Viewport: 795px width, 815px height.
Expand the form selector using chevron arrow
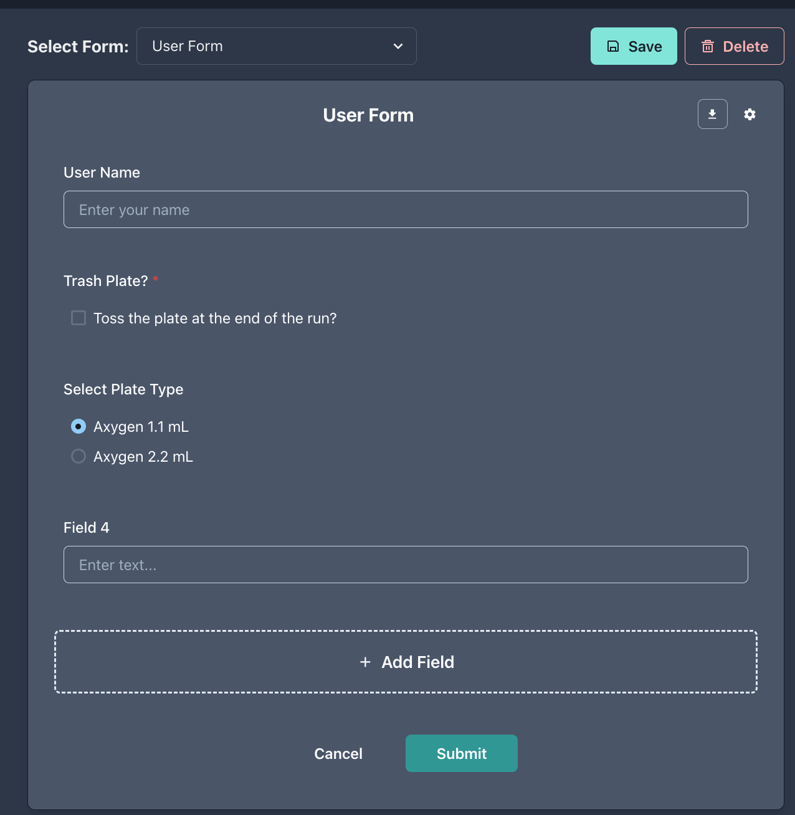397,46
